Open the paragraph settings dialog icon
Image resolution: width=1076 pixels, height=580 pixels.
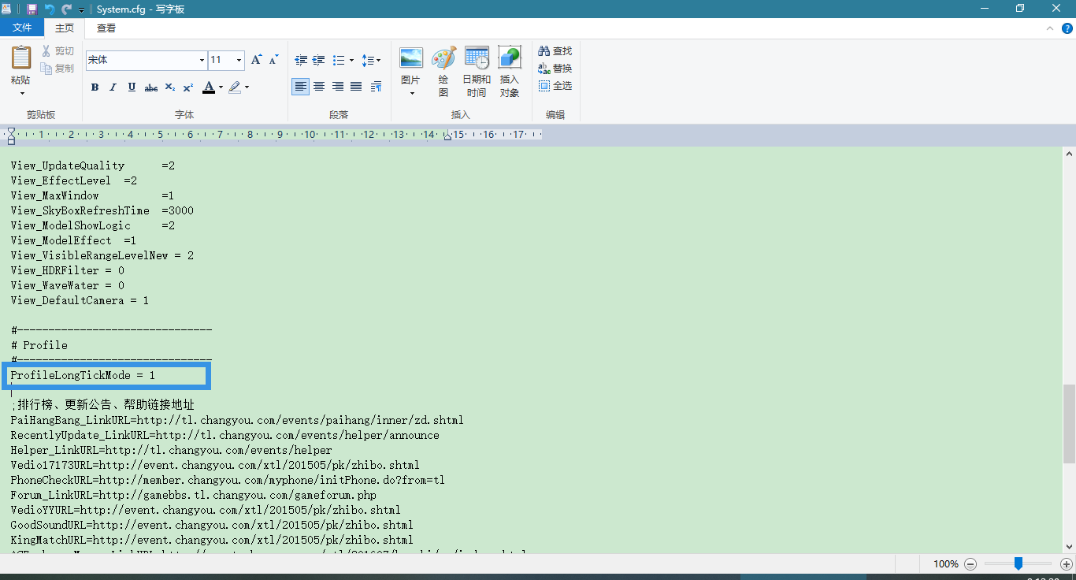click(376, 87)
